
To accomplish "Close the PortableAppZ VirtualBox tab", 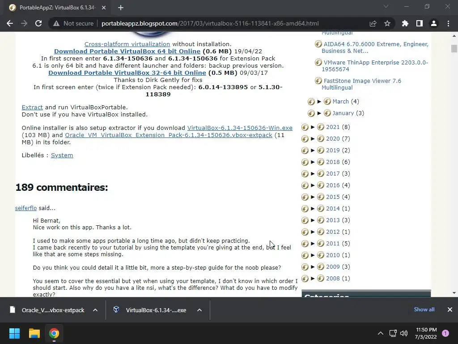I will (x=104, y=8).
